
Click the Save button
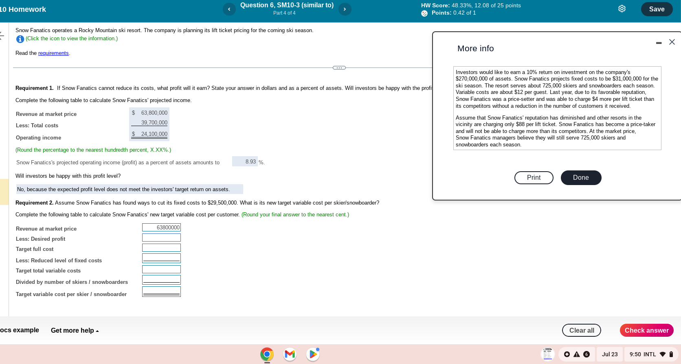click(x=657, y=9)
